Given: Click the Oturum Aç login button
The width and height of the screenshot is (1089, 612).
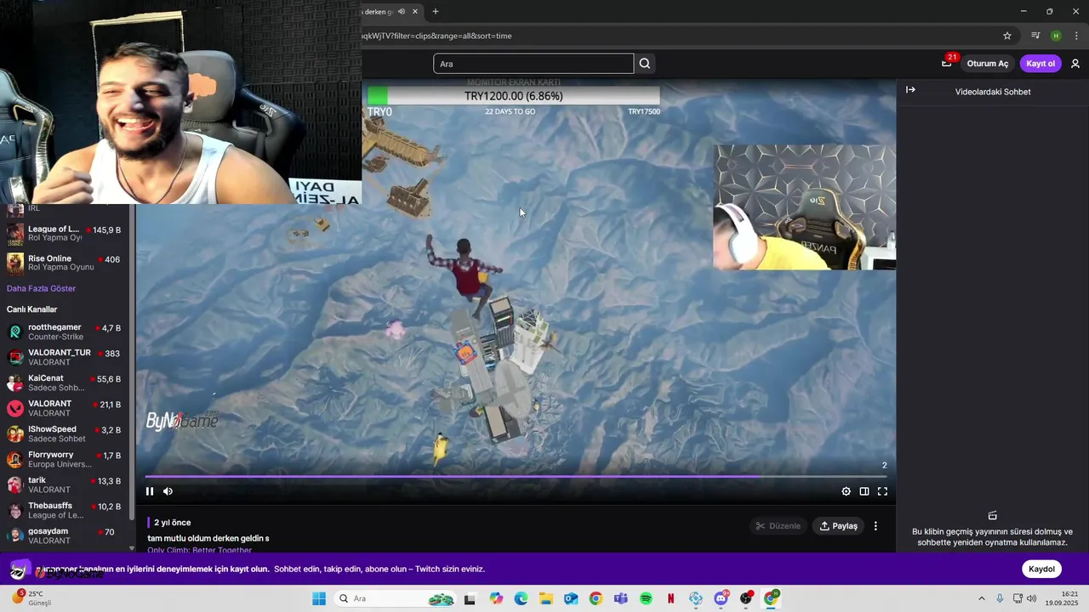Looking at the screenshot, I should pyautogui.click(x=988, y=64).
